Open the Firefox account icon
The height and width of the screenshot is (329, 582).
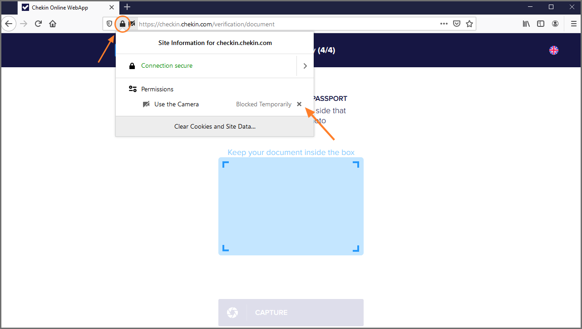coord(555,24)
